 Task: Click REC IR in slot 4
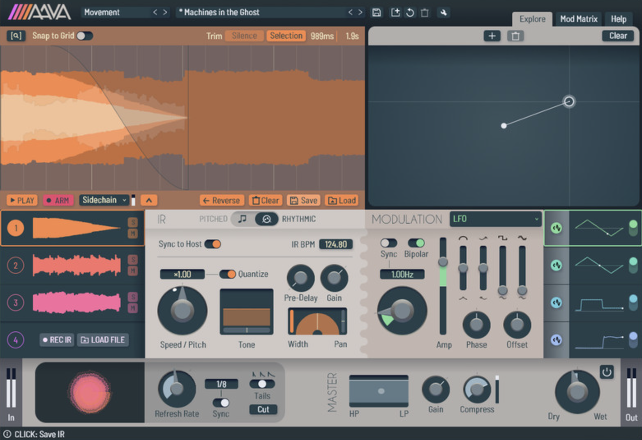57,340
